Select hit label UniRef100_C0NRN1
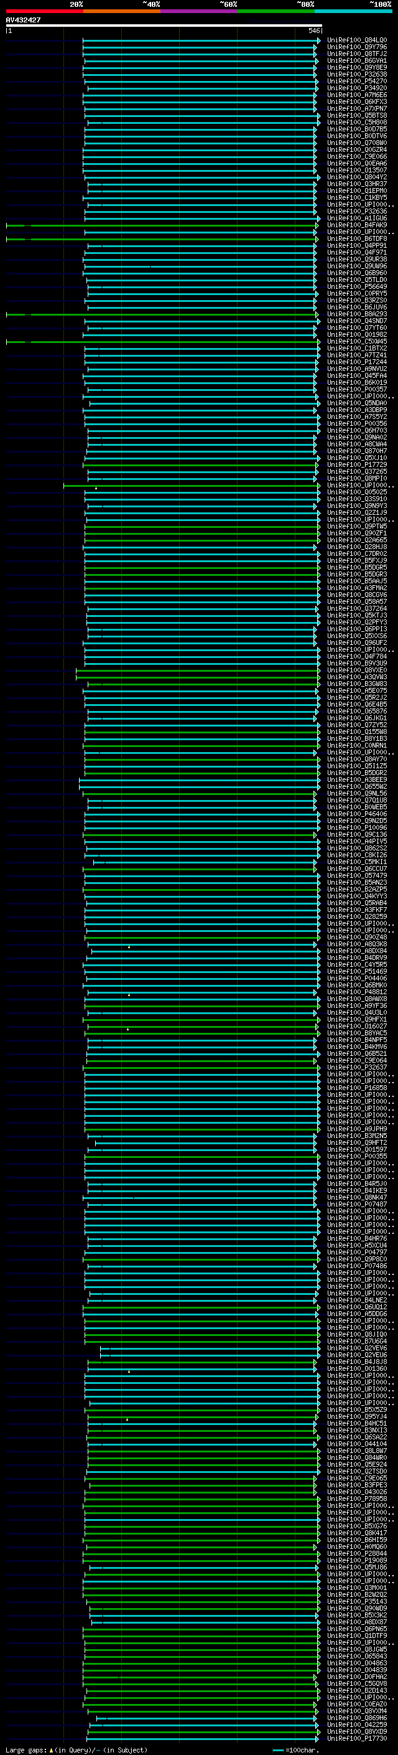The height and width of the screenshot is (1755, 398). [356, 745]
